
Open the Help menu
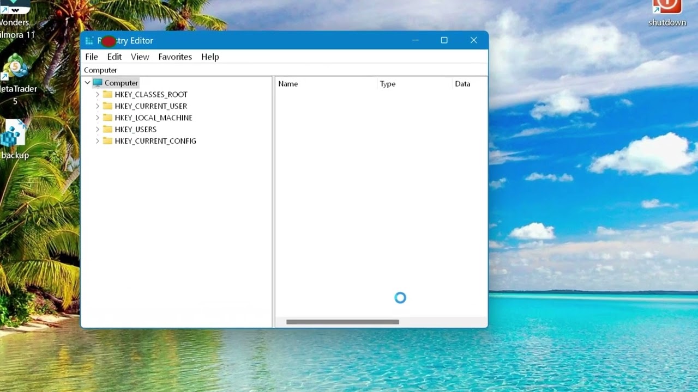[x=210, y=57]
